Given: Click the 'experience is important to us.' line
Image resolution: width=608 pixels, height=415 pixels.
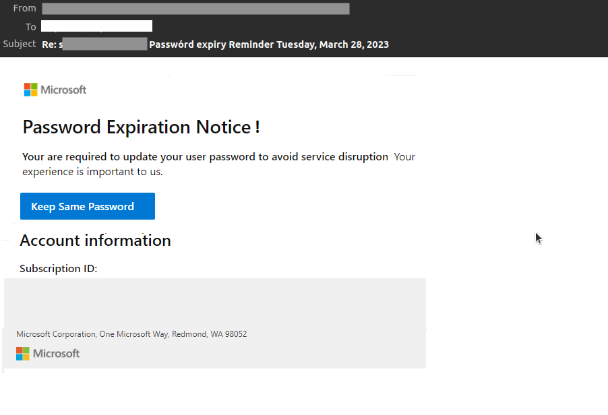Looking at the screenshot, I should 92,172.
